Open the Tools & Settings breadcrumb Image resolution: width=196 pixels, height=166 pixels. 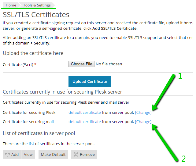37,5
